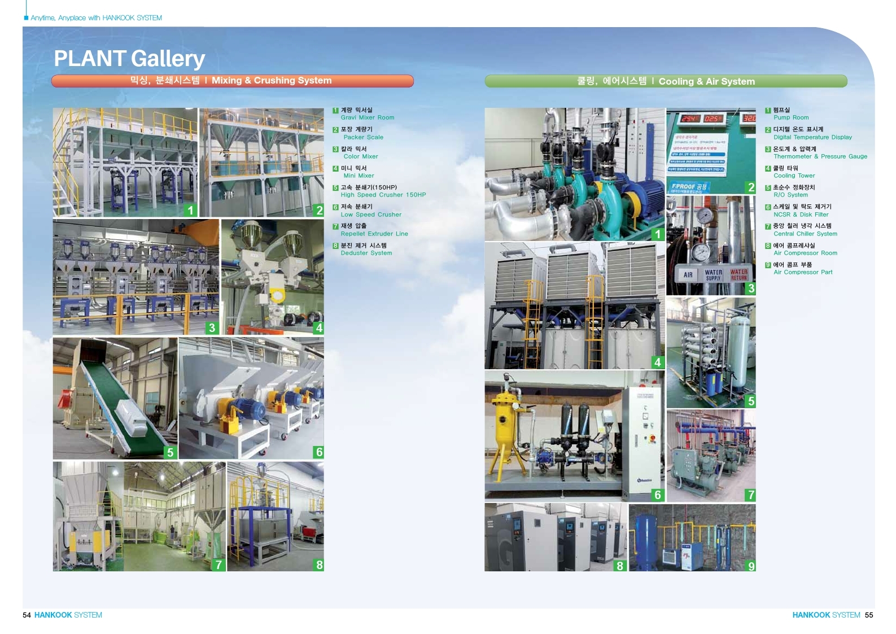Viewport: 896px width, 634px height.
Task: Open the blue air tank photo numbered 9
Action: [693, 537]
